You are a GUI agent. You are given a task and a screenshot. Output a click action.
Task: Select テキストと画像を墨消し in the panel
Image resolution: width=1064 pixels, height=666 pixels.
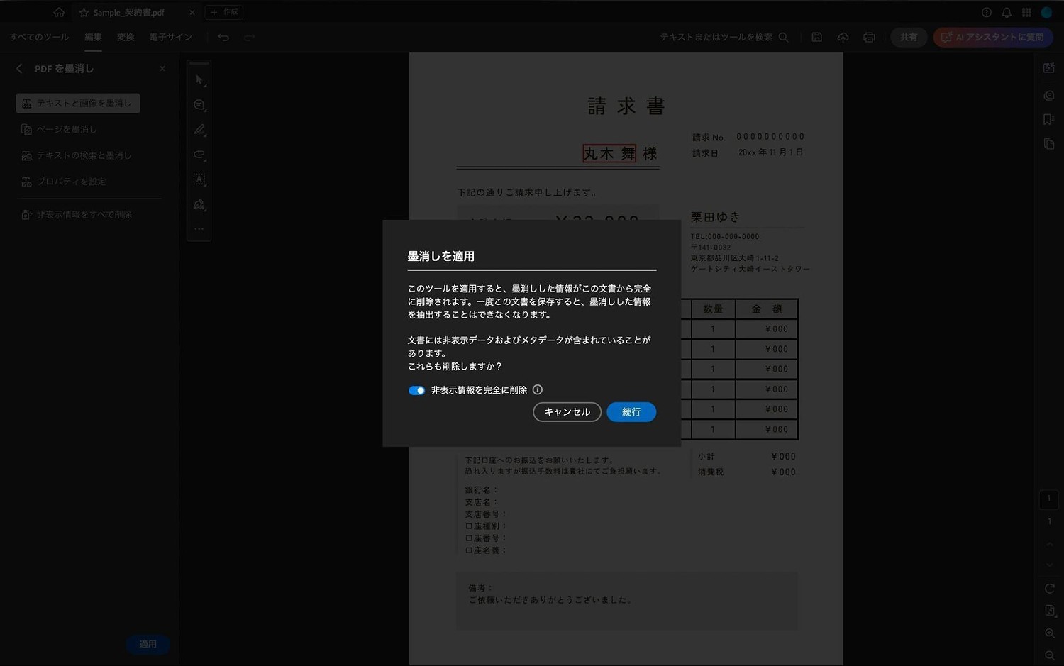(78, 103)
